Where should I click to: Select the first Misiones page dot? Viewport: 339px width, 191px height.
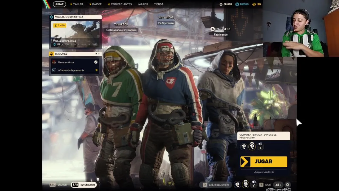coord(96,54)
